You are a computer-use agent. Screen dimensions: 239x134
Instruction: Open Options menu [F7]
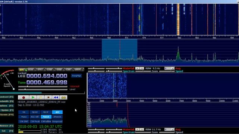pos(7,106)
